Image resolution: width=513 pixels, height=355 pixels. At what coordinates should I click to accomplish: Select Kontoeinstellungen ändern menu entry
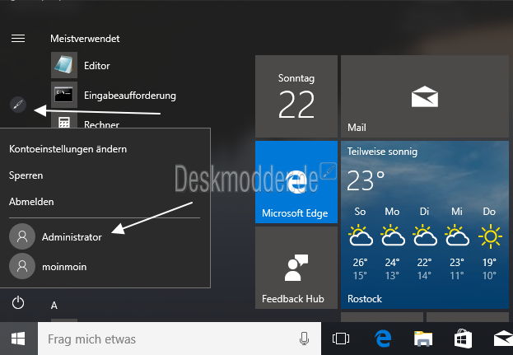click(68, 149)
